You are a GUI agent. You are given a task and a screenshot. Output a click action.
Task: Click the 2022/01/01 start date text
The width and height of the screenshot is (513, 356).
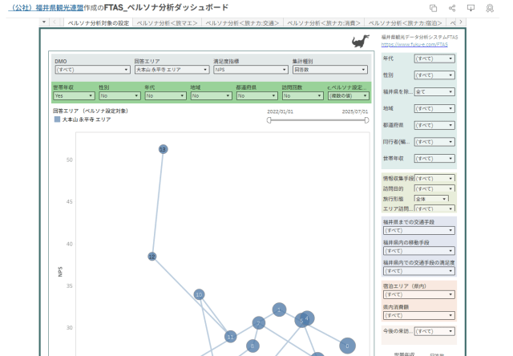280,112
